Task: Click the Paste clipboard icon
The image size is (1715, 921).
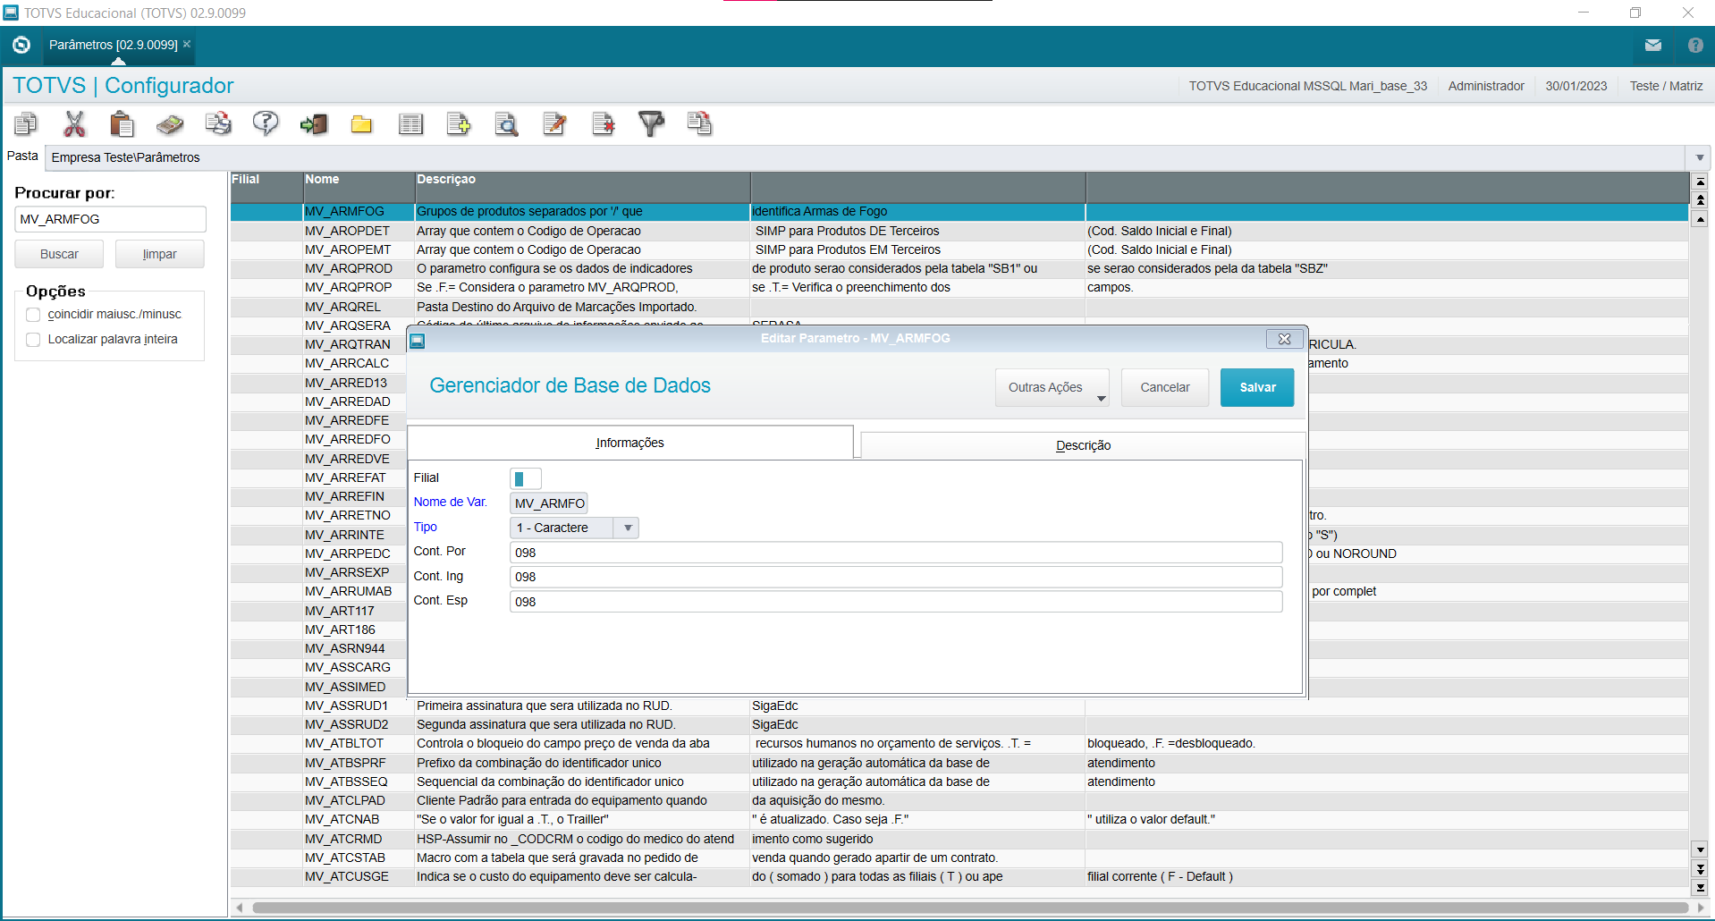Action: pyautogui.click(x=122, y=123)
